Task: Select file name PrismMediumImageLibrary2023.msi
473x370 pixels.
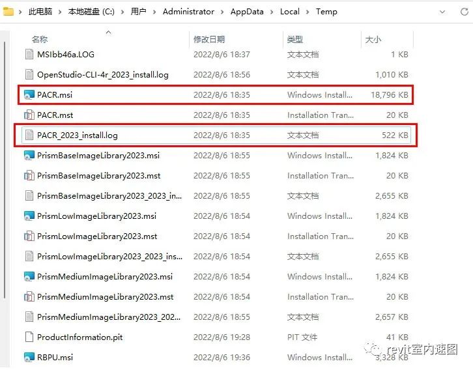Action: click(105, 276)
